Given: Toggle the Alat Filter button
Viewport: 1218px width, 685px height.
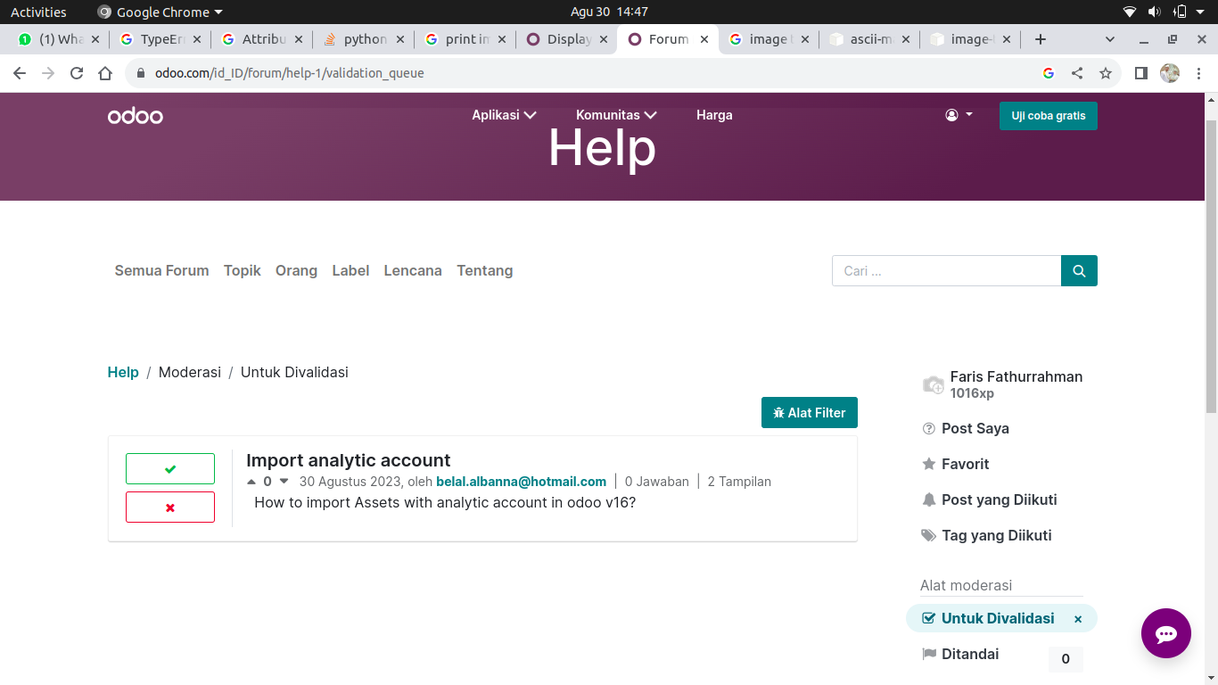Looking at the screenshot, I should 809,413.
